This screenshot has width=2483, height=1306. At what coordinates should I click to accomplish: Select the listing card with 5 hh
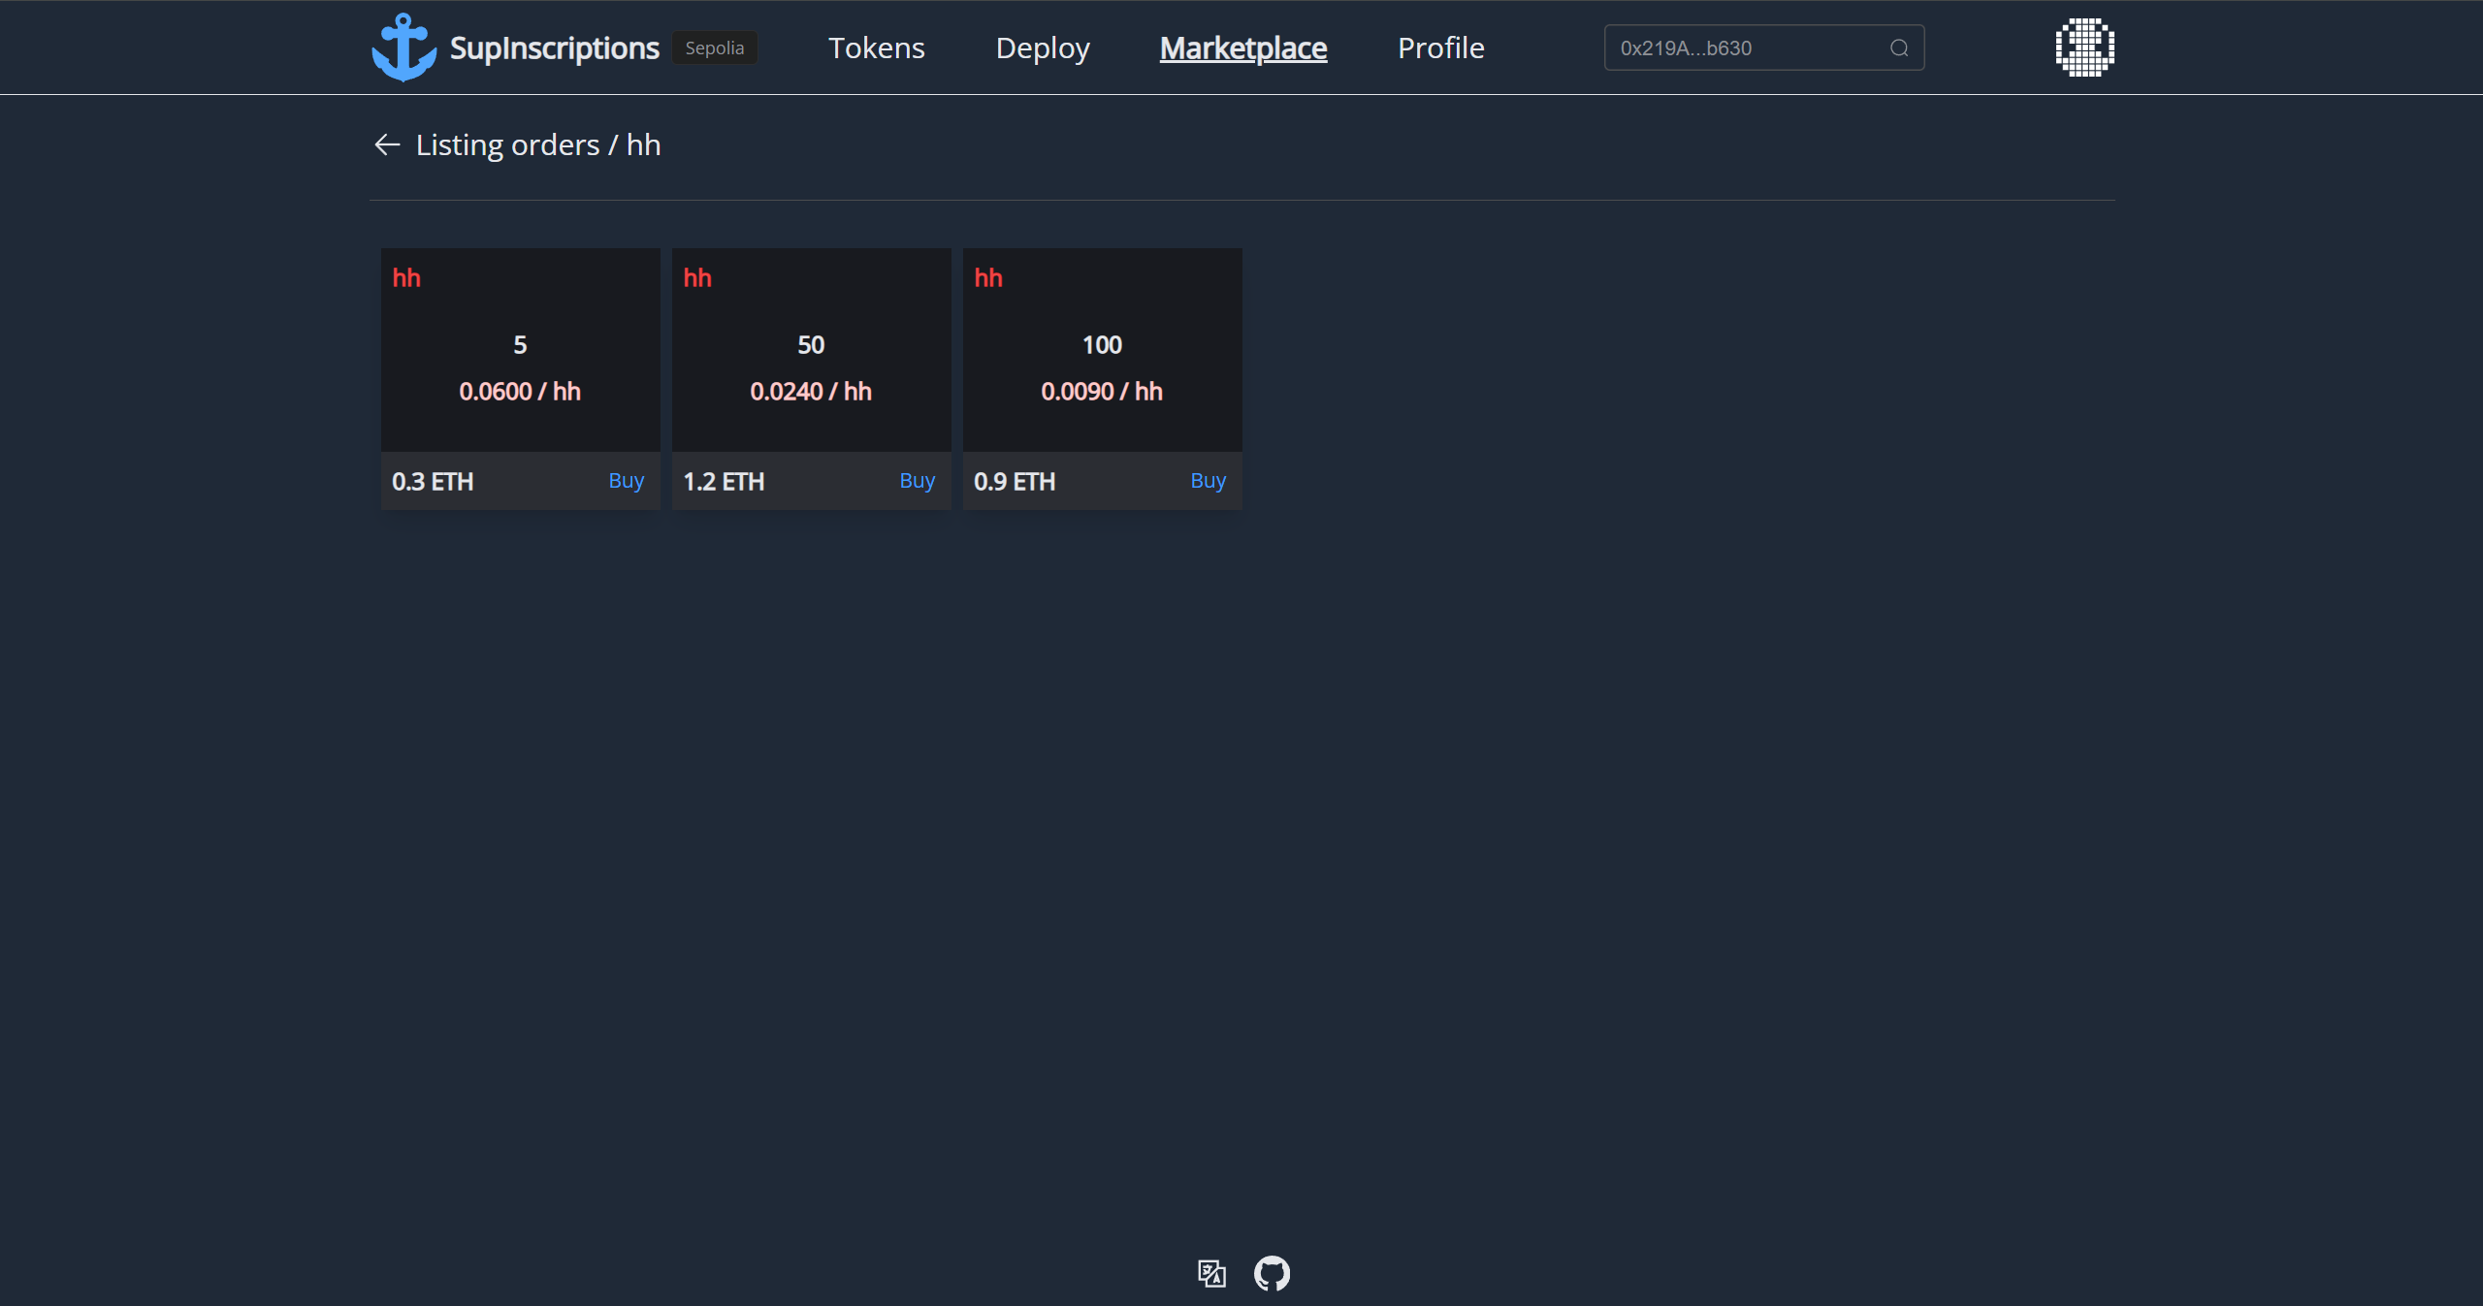(520, 350)
